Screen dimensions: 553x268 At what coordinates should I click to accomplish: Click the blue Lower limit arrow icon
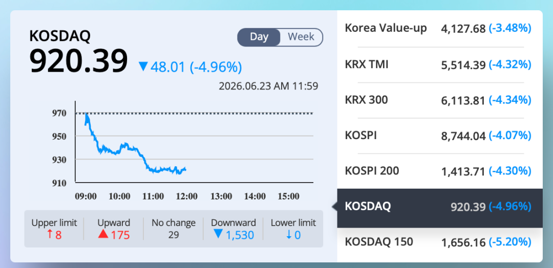coord(289,235)
